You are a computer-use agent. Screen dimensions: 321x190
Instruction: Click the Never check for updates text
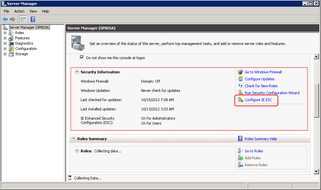coord(160,91)
